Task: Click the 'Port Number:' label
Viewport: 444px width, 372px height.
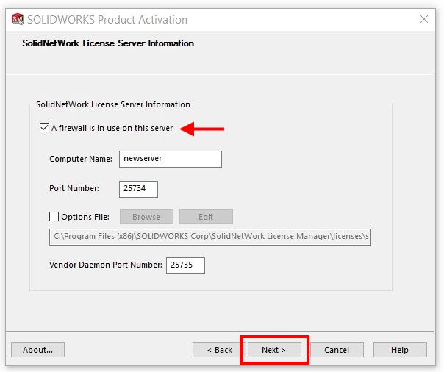Action: (x=74, y=188)
